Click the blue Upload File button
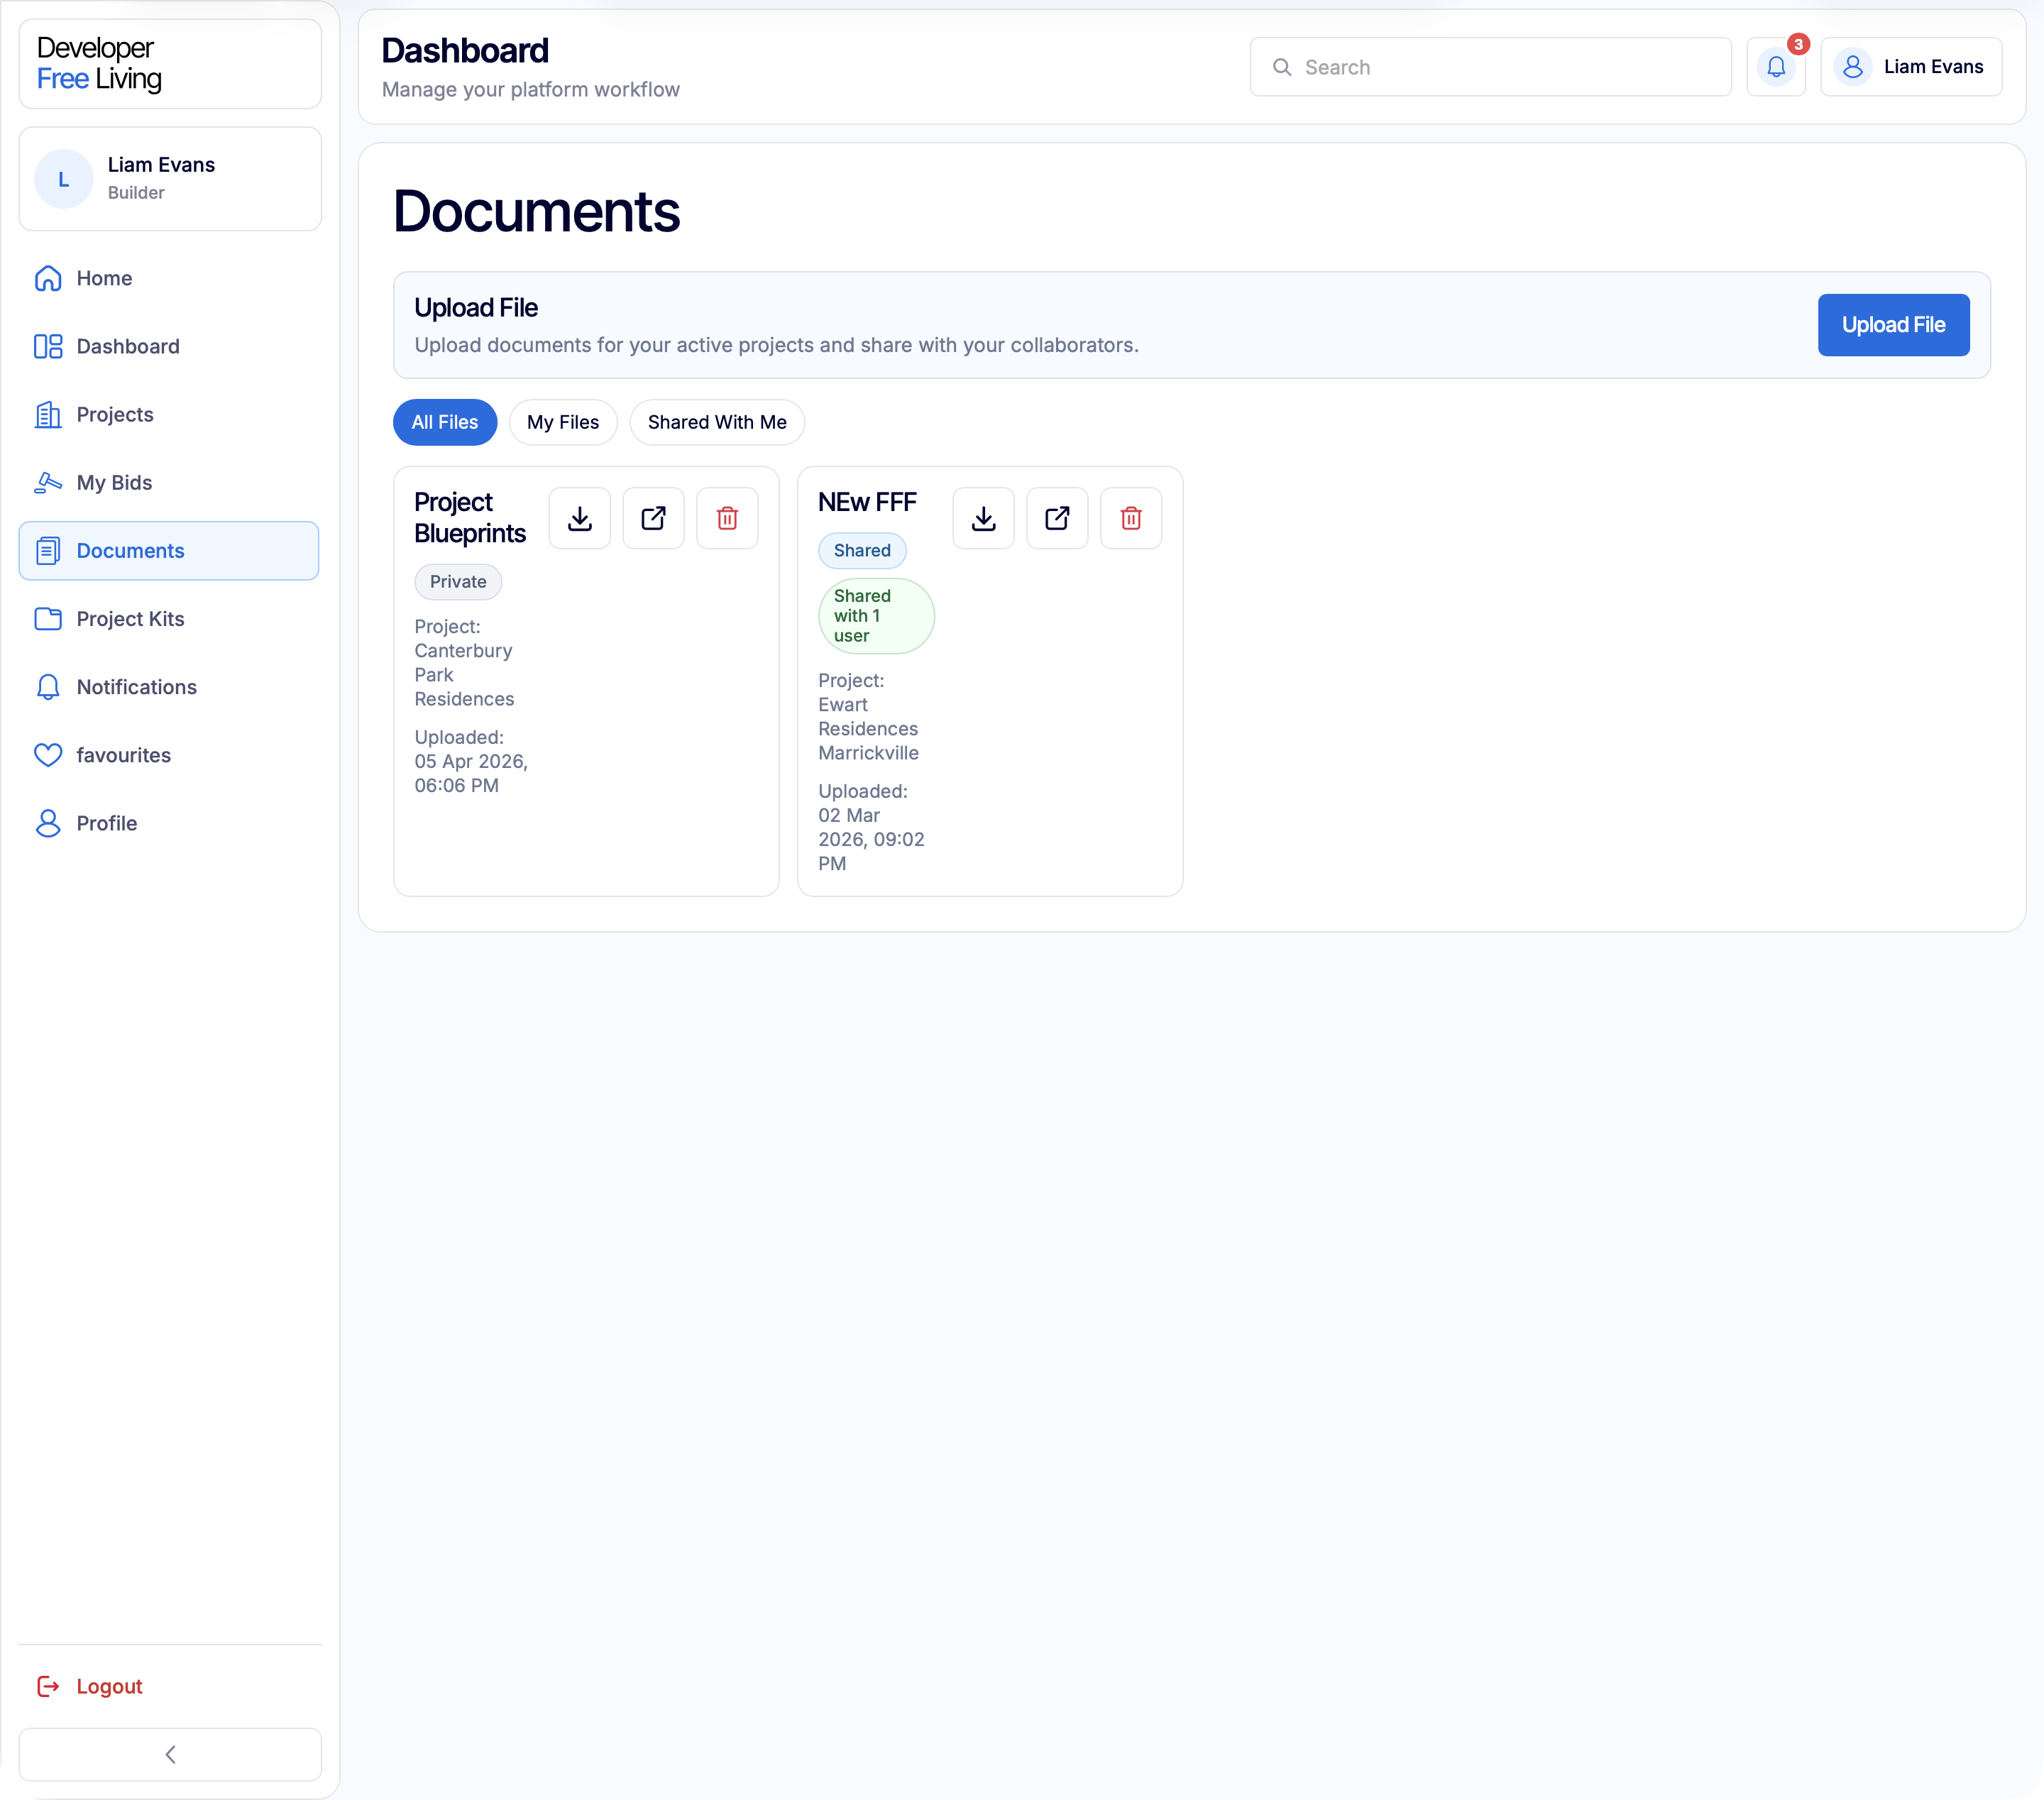Image resolution: width=2044 pixels, height=1800 pixels. [x=1893, y=325]
